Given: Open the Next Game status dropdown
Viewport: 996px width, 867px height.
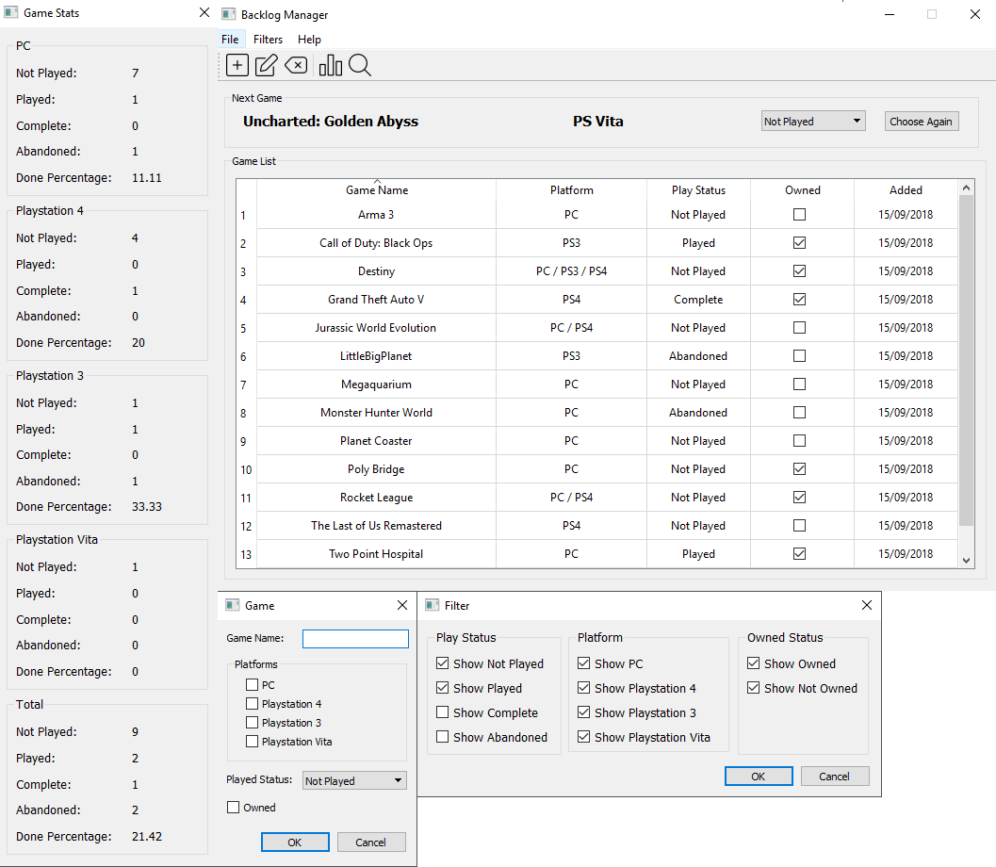Looking at the screenshot, I should (x=813, y=121).
